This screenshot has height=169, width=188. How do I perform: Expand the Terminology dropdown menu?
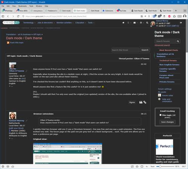pos(29,23)
